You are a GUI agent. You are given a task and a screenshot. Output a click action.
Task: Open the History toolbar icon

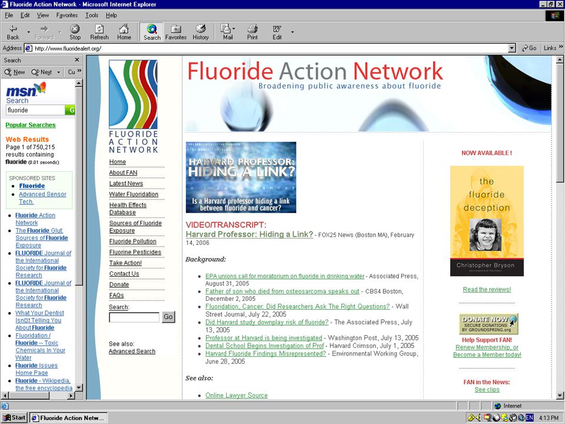coord(201,32)
